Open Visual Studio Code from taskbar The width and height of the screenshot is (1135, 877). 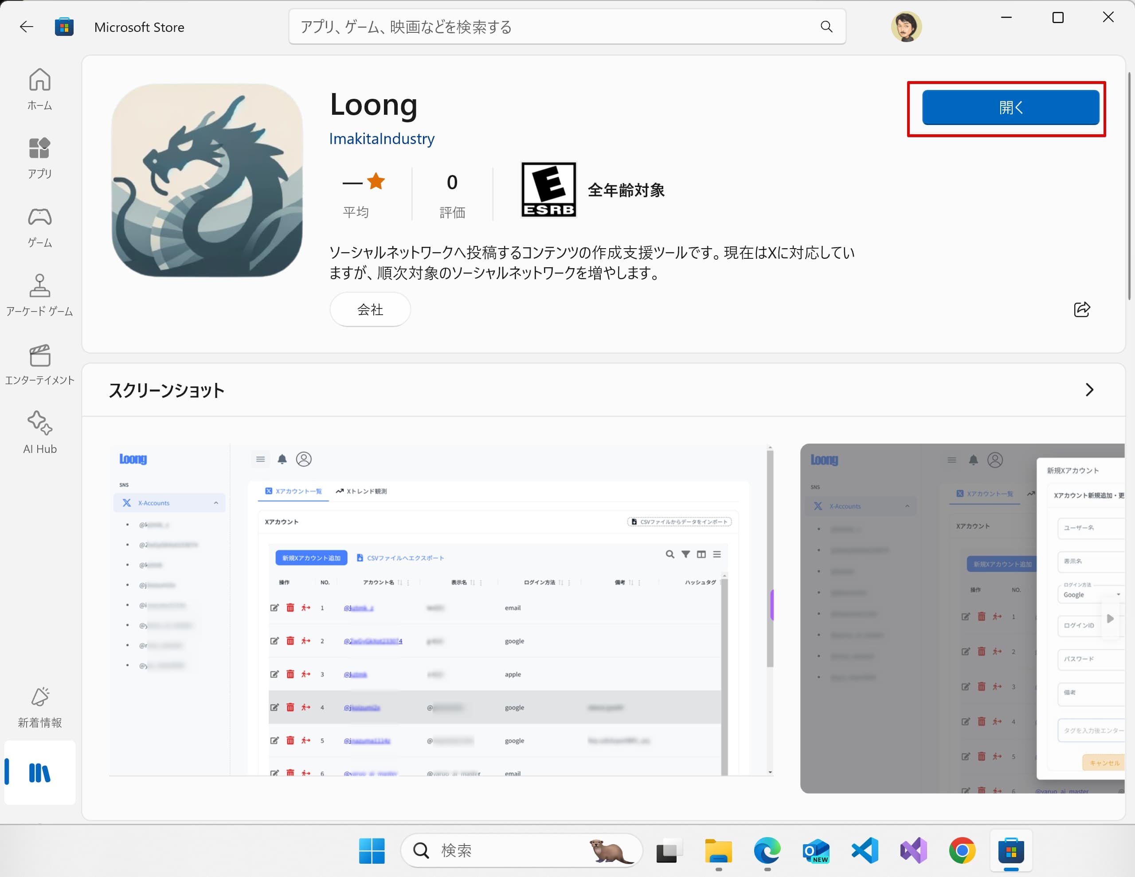(x=865, y=850)
